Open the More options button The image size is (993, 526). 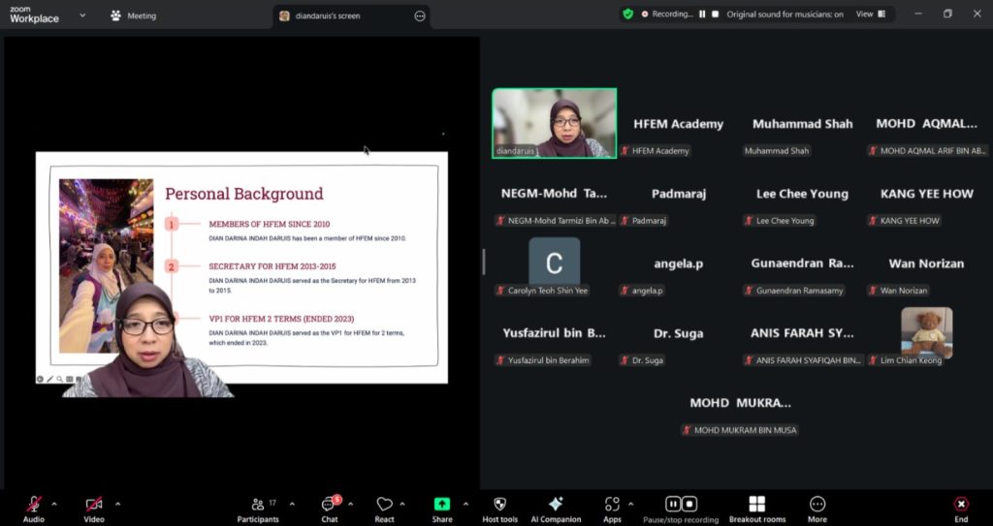tap(817, 505)
